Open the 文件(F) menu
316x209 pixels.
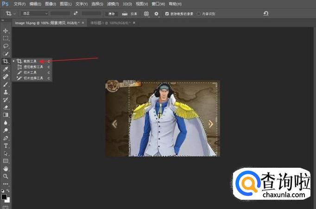tap(19, 4)
